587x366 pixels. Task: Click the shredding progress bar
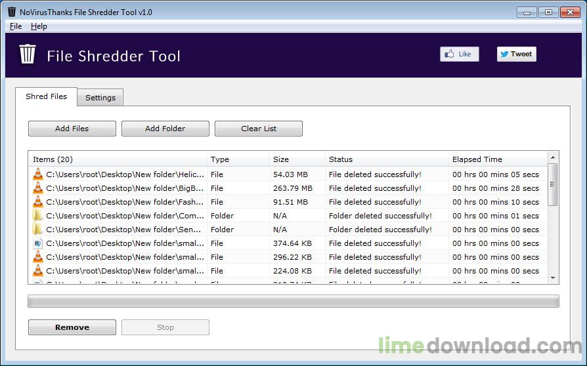point(293,301)
